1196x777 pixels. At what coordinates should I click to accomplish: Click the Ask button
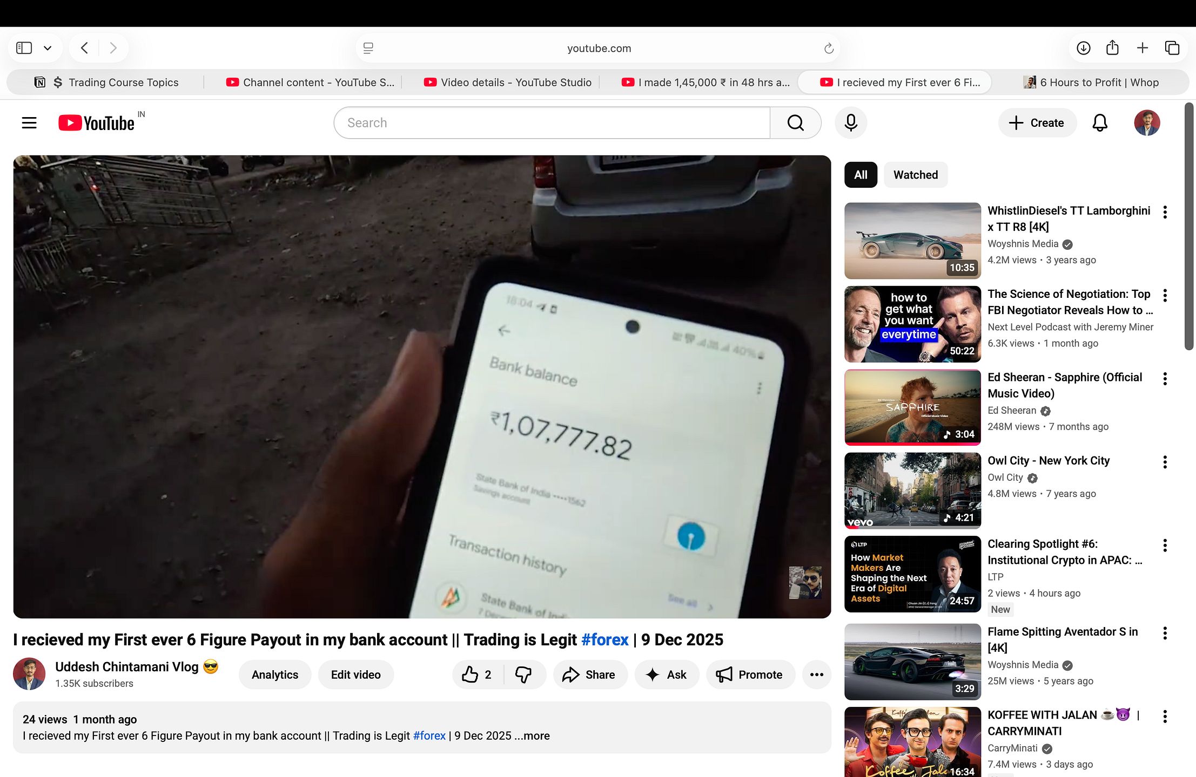(667, 674)
